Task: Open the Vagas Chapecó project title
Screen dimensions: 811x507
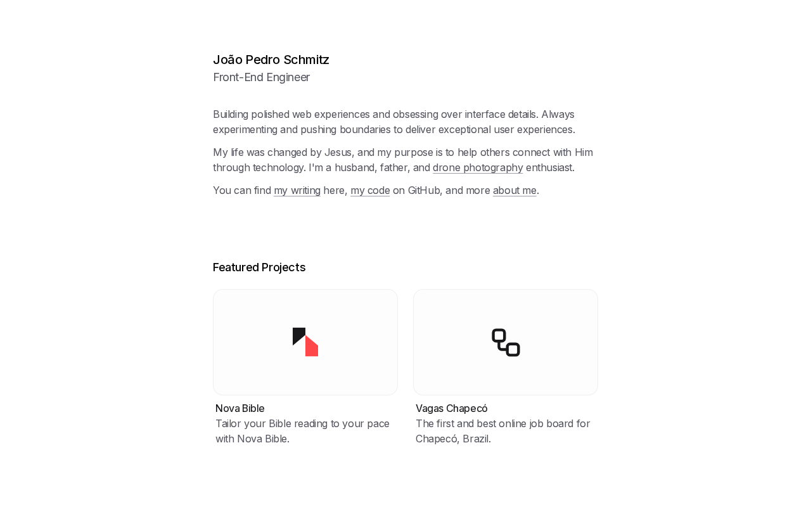Action: click(451, 409)
